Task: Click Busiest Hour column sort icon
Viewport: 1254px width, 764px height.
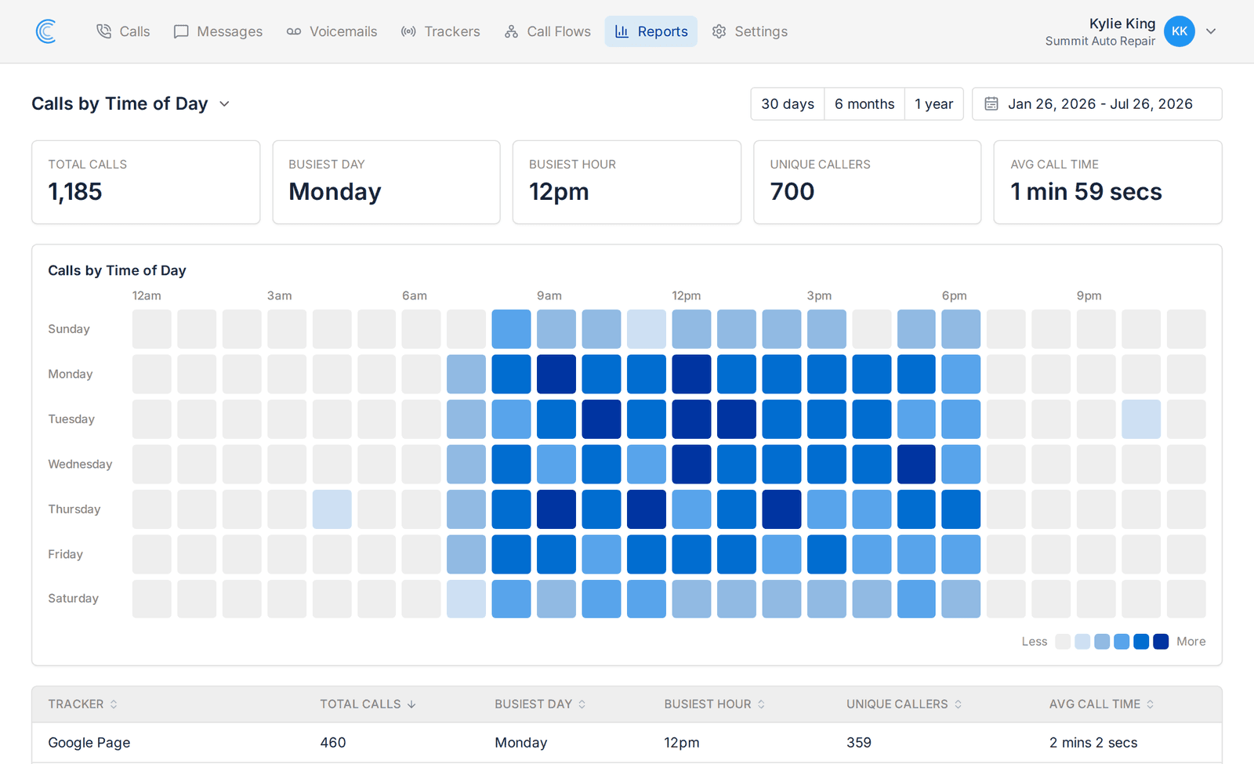Action: pyautogui.click(x=761, y=704)
